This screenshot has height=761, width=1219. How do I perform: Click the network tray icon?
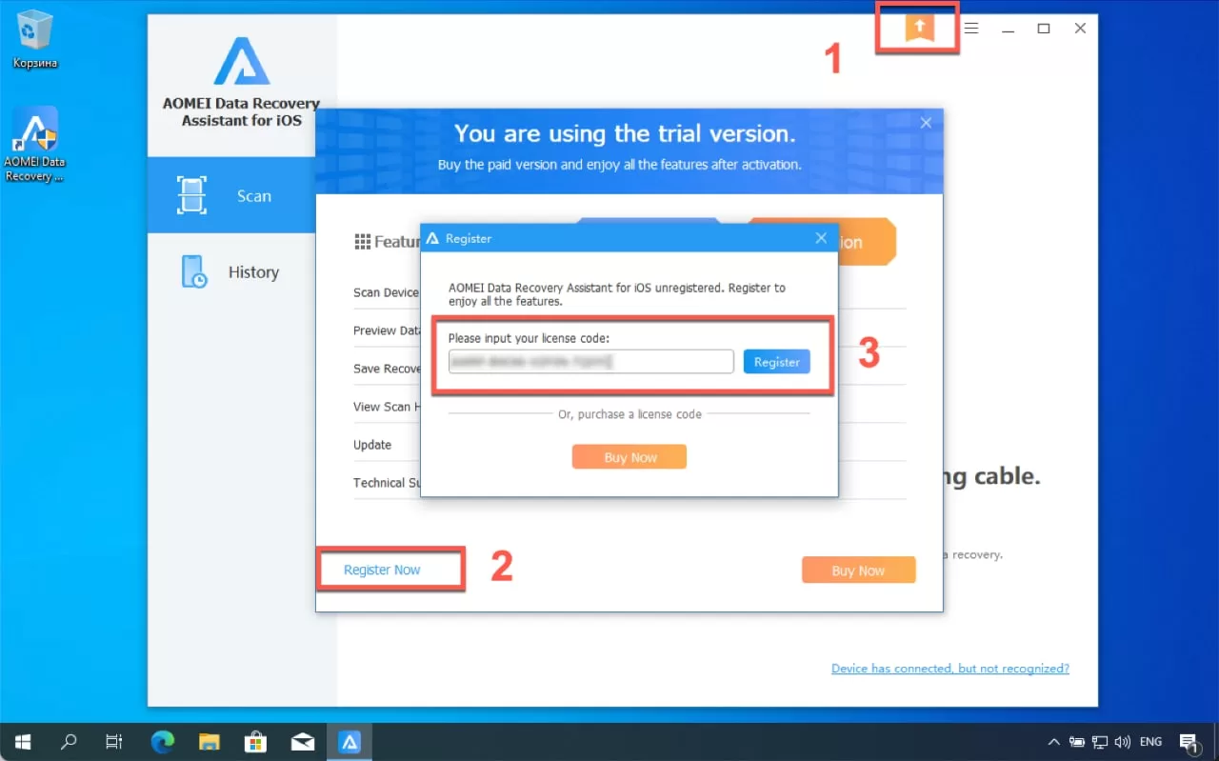[1100, 742]
